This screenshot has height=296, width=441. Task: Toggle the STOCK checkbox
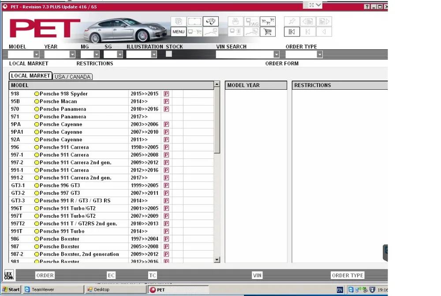tap(169, 54)
